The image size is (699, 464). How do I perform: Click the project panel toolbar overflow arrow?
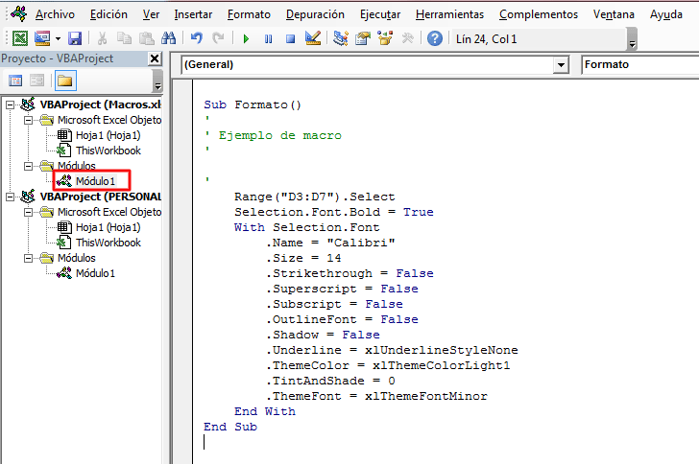[157, 84]
